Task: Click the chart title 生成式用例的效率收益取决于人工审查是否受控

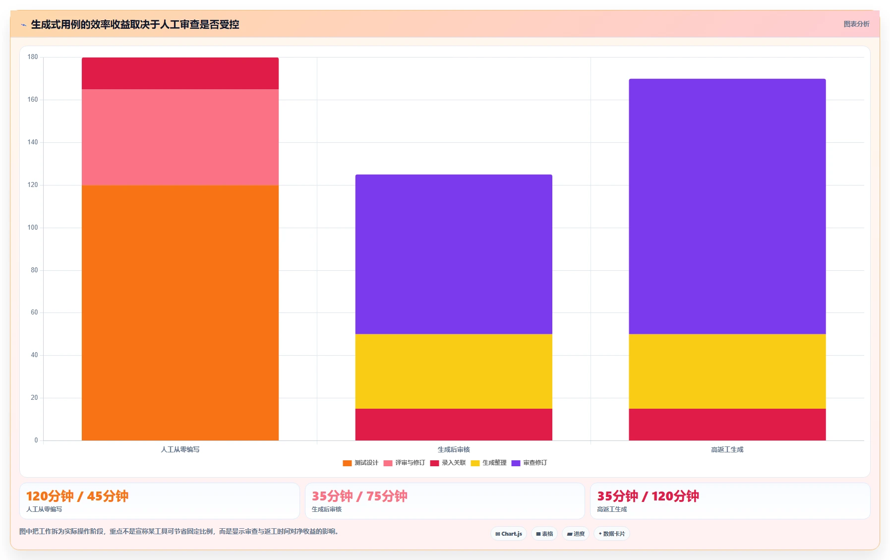Action: coord(135,24)
